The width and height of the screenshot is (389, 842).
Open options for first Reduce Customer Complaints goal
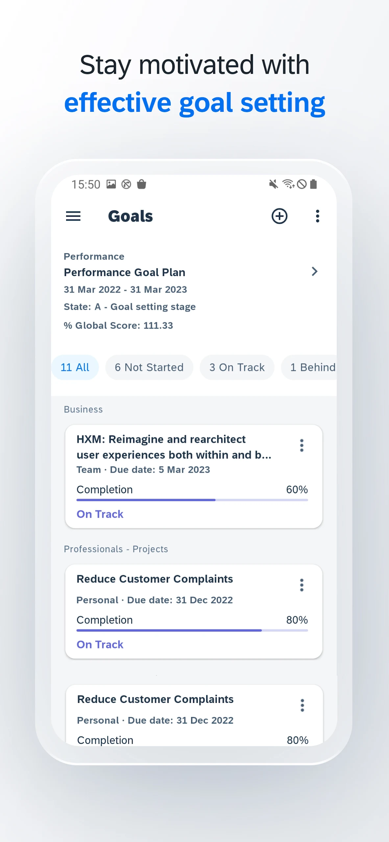pos(302,585)
